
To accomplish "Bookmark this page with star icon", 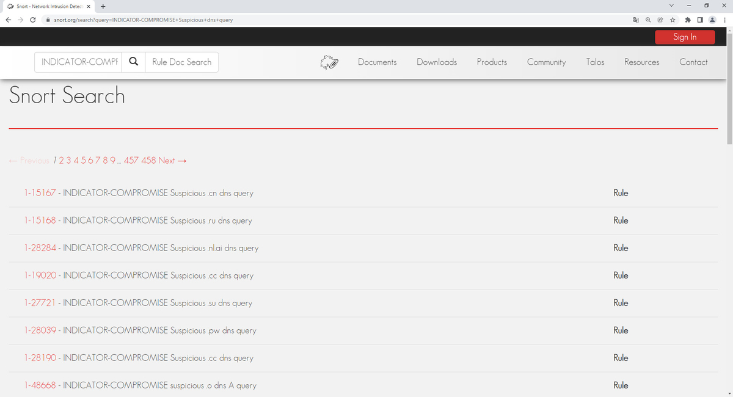I will (x=673, y=20).
